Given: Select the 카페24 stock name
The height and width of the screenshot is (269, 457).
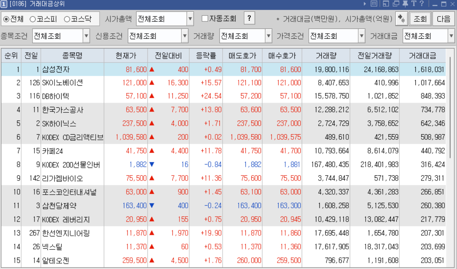Looking at the screenshot, I should (x=53, y=151).
